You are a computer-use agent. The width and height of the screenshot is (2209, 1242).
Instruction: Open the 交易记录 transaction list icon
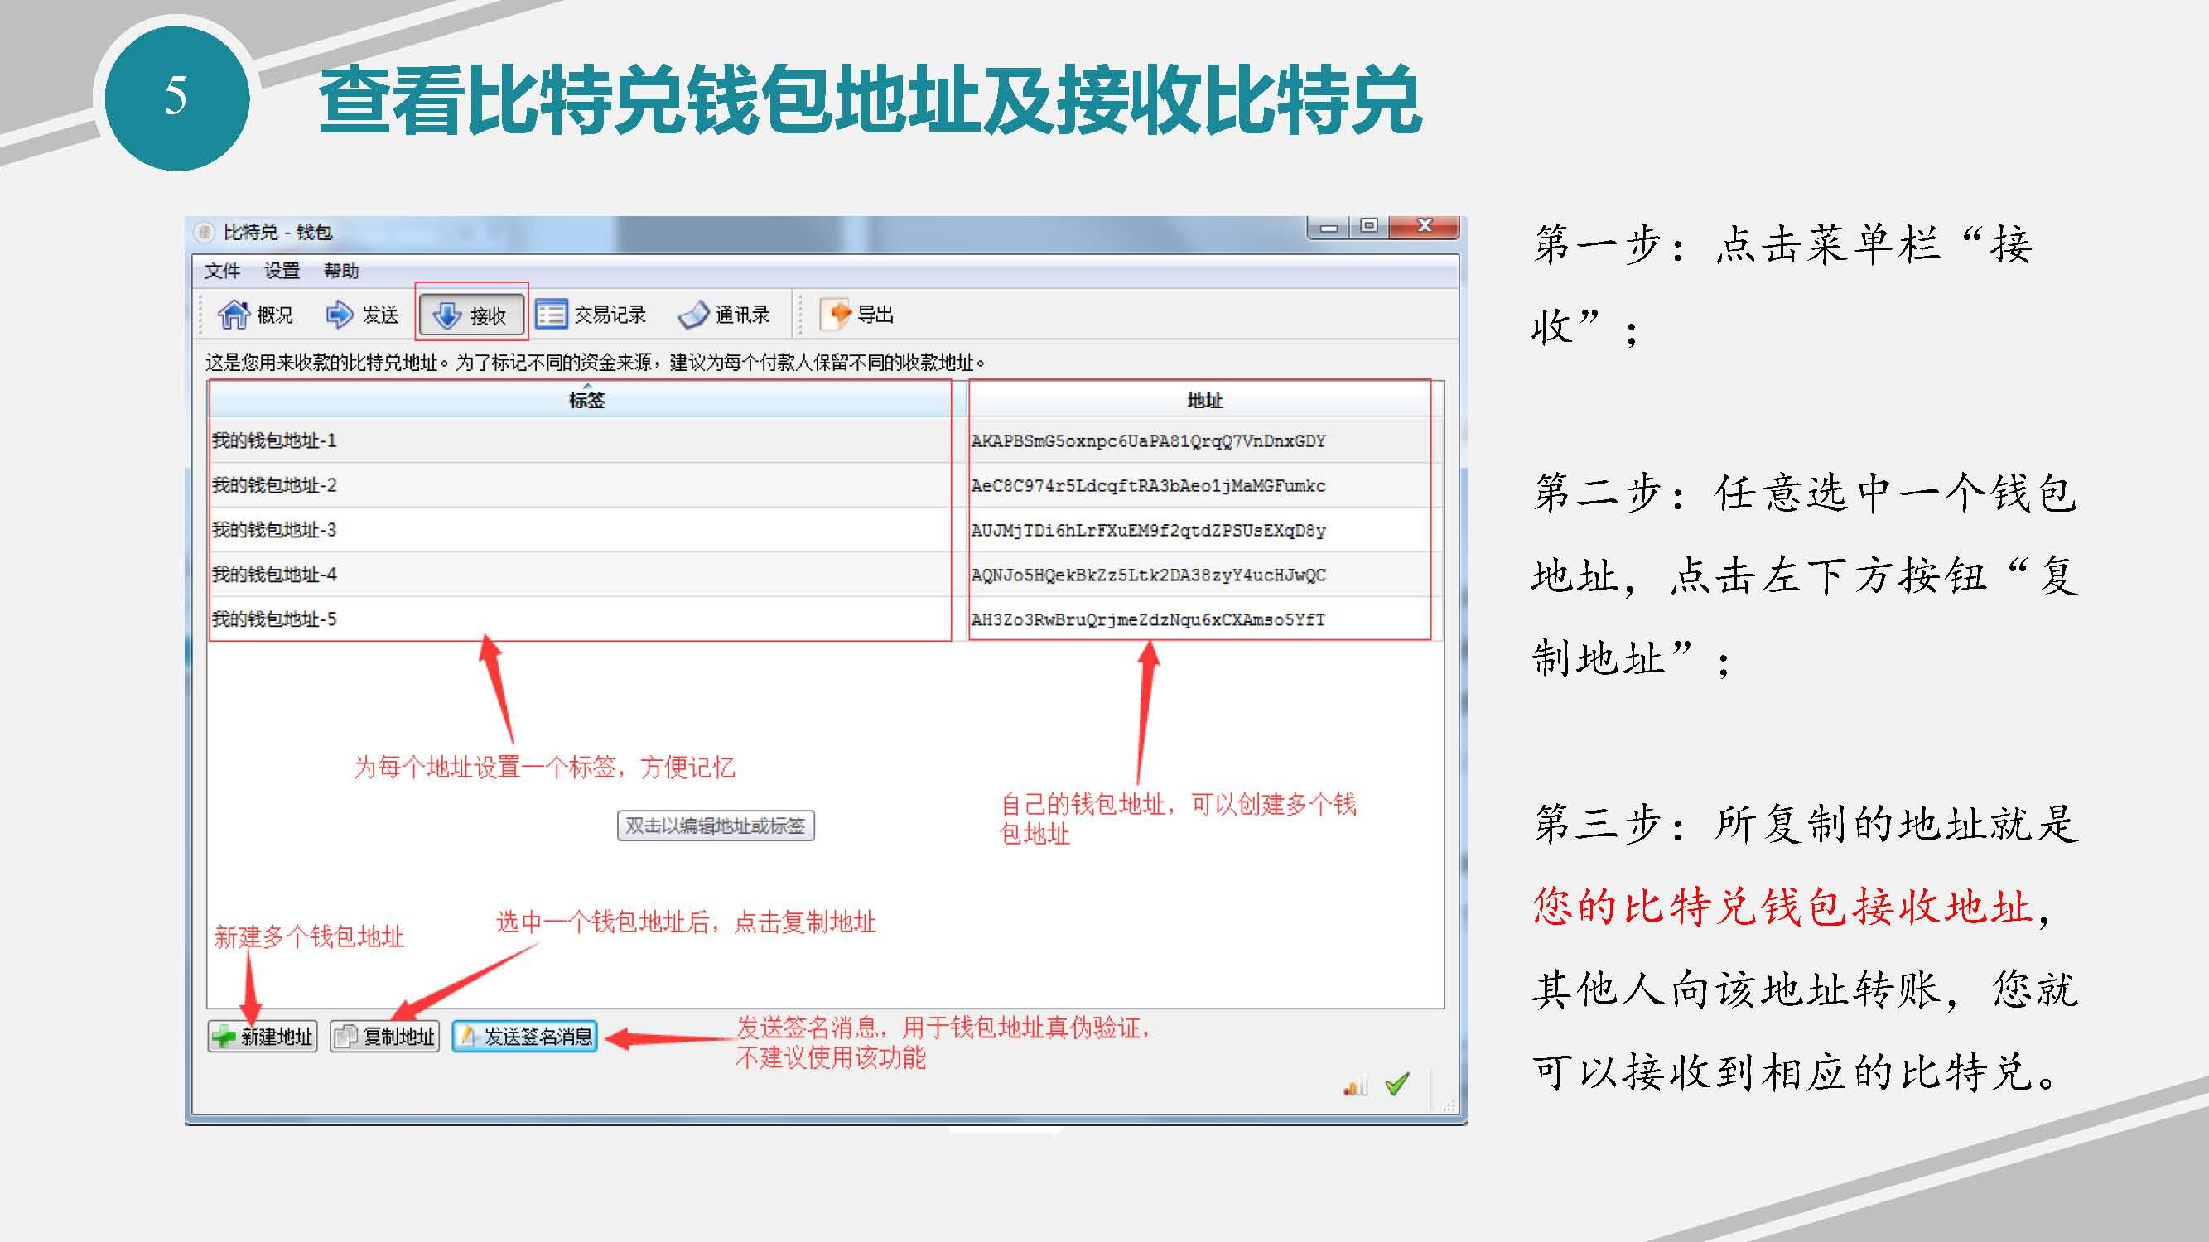(552, 315)
